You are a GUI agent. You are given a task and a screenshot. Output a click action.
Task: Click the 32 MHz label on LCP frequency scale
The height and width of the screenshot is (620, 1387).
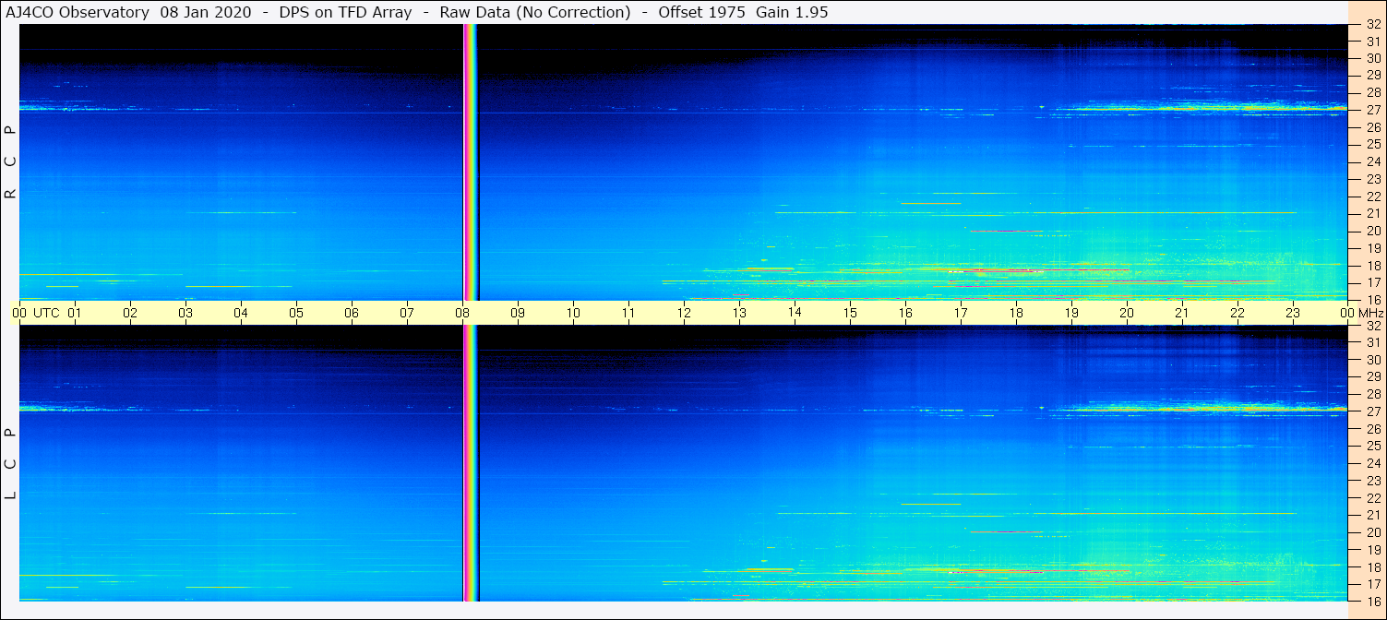tap(1372, 326)
